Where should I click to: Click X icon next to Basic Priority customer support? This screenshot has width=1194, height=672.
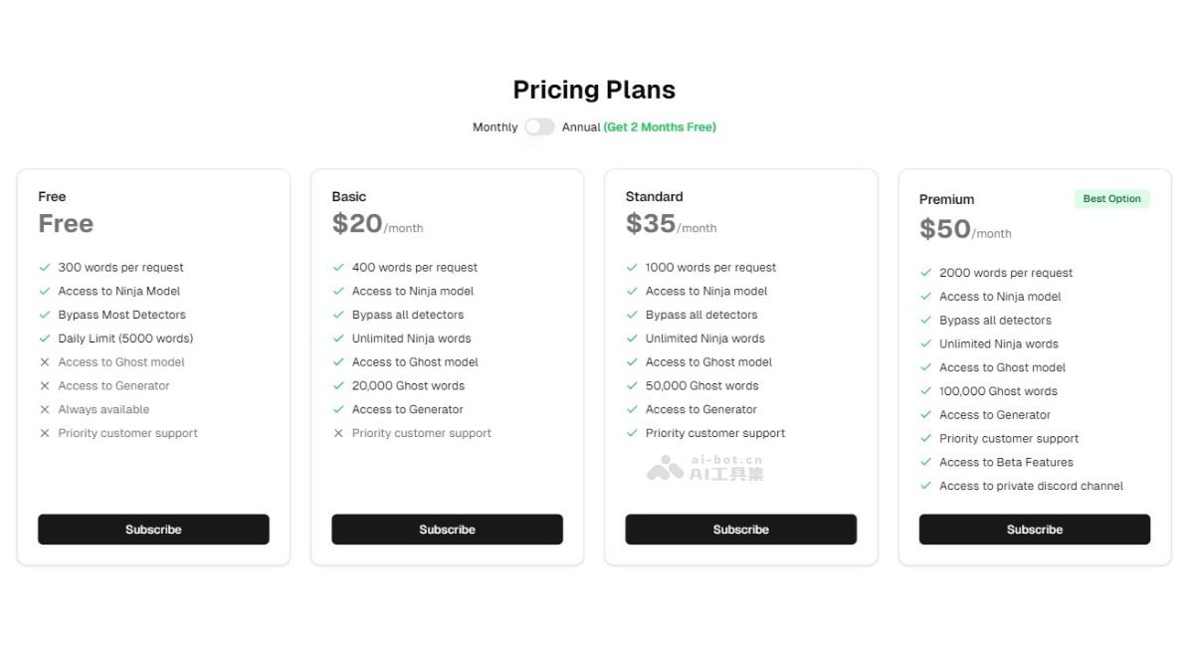338,434
